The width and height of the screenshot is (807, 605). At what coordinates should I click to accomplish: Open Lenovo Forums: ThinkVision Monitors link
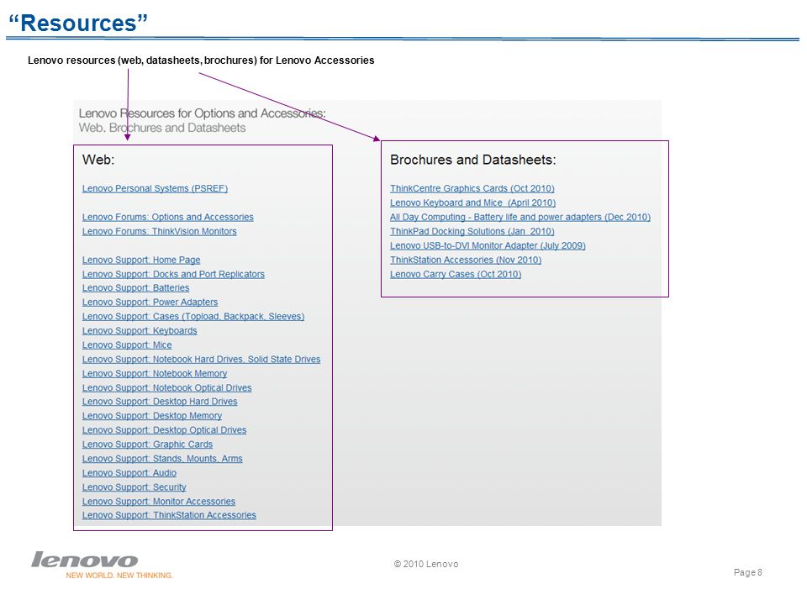[x=160, y=232]
